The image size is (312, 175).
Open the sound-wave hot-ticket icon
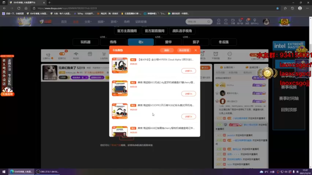76,55
